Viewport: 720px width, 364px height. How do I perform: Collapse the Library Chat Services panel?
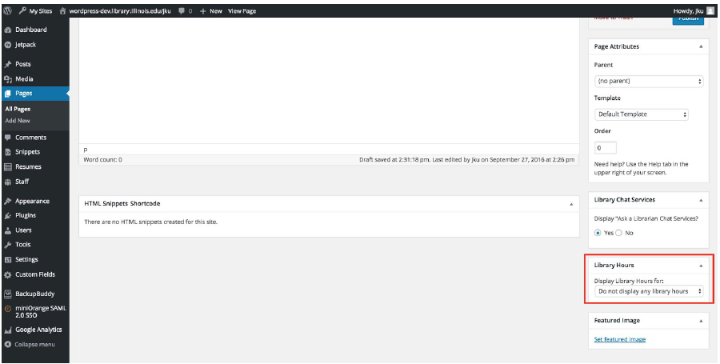point(701,200)
